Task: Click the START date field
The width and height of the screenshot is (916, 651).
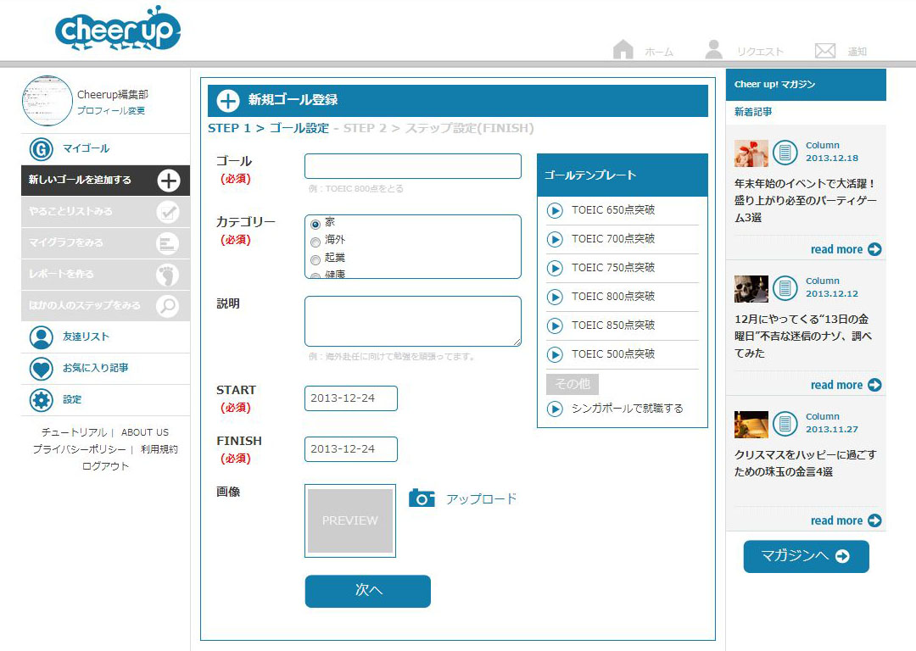Action: 350,398
